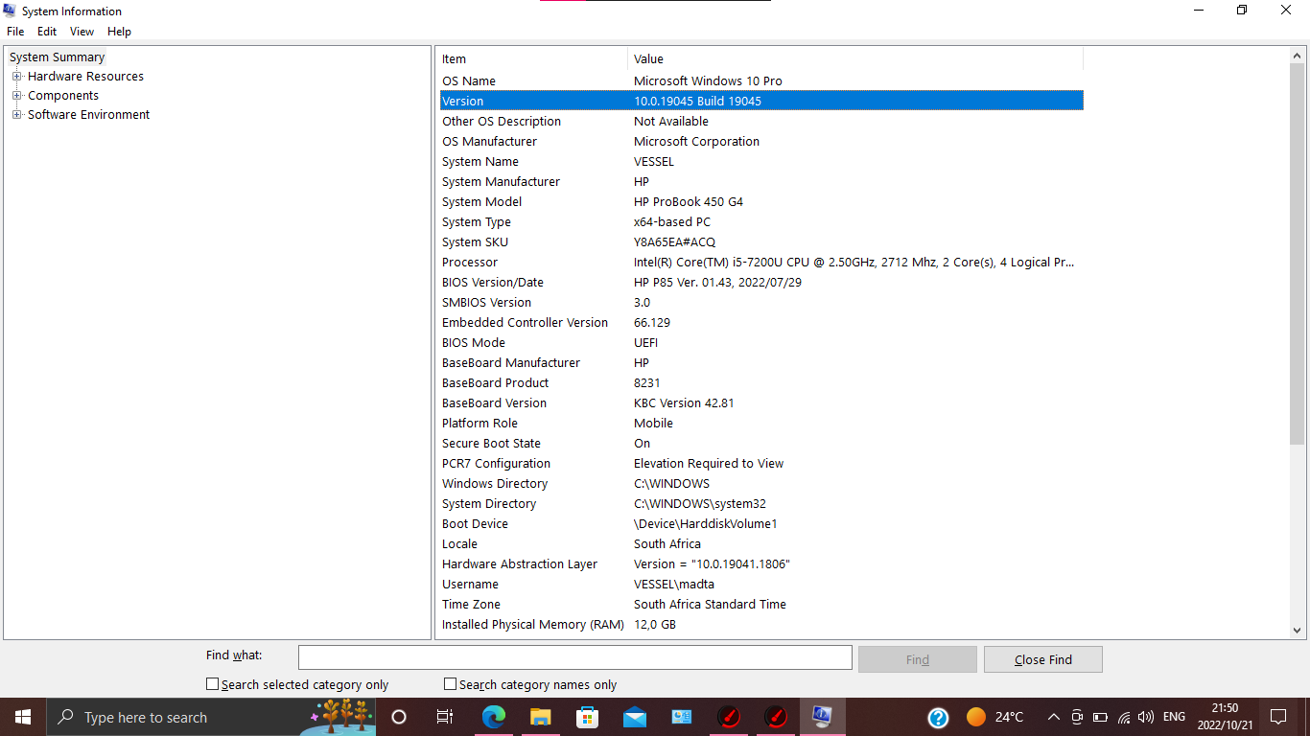
Task: Click the battery status tray icon
Action: (x=1100, y=717)
